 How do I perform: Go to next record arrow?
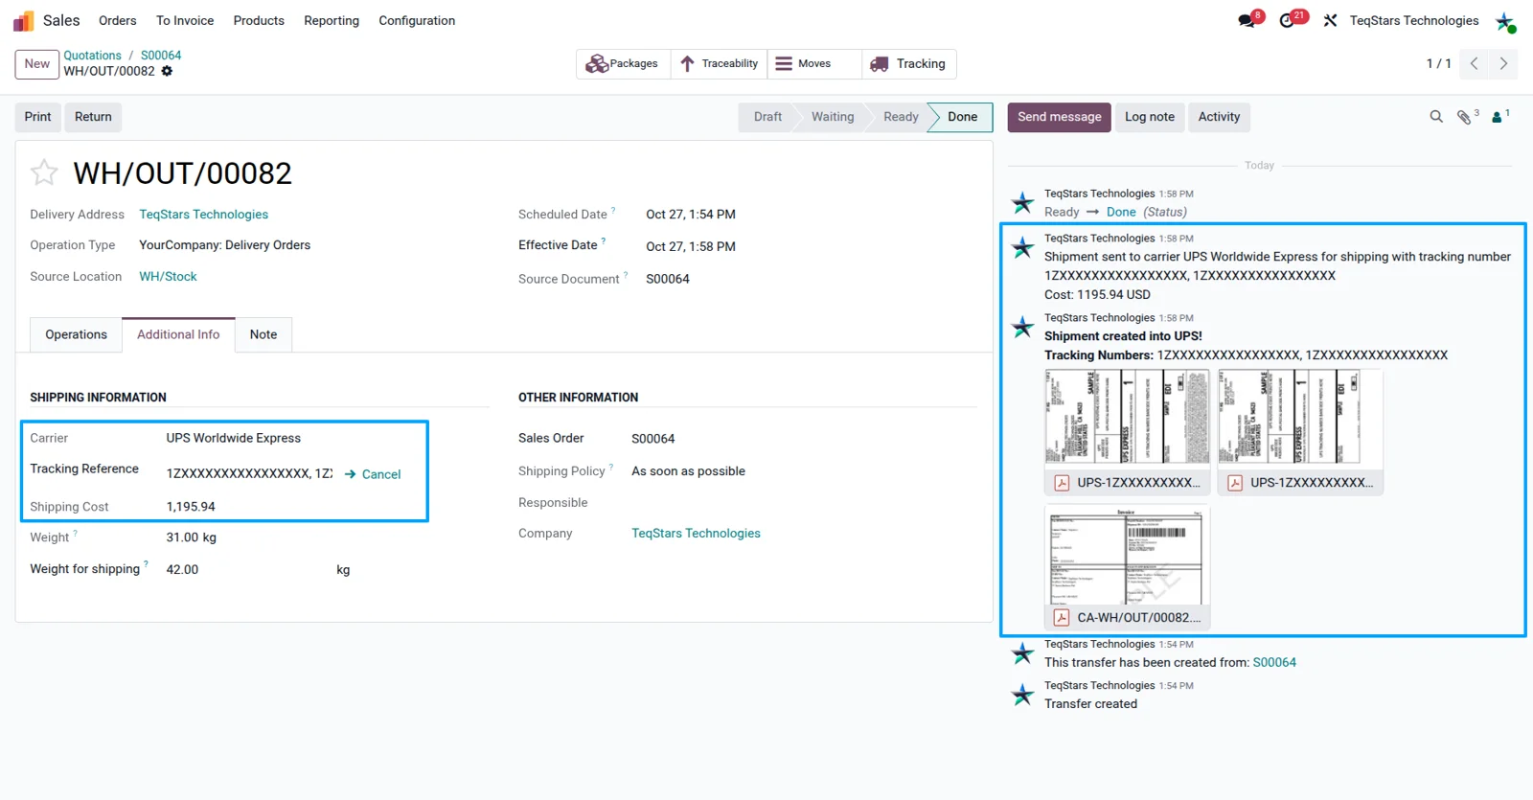click(1503, 63)
